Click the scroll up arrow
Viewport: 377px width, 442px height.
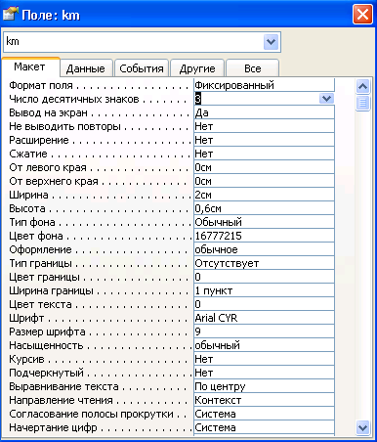point(362,86)
